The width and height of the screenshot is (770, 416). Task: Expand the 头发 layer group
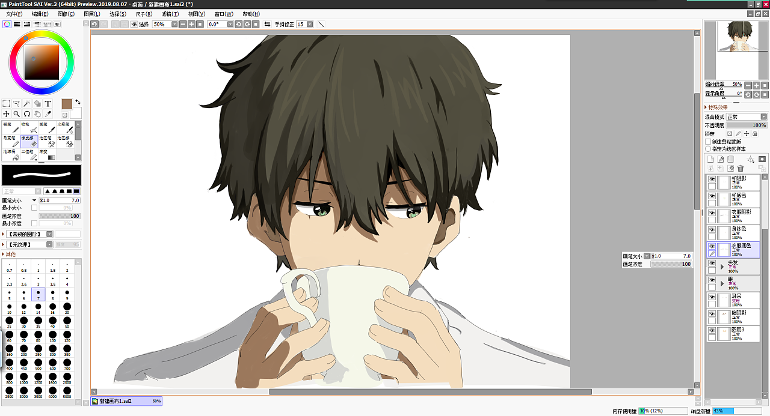pyautogui.click(x=722, y=267)
